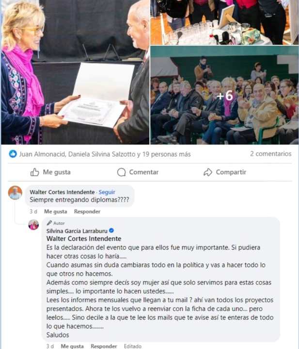299x349 pixels.
Task: Reply to Silvina García Larraburu's comment
Action: pyautogui.click(x=104, y=346)
